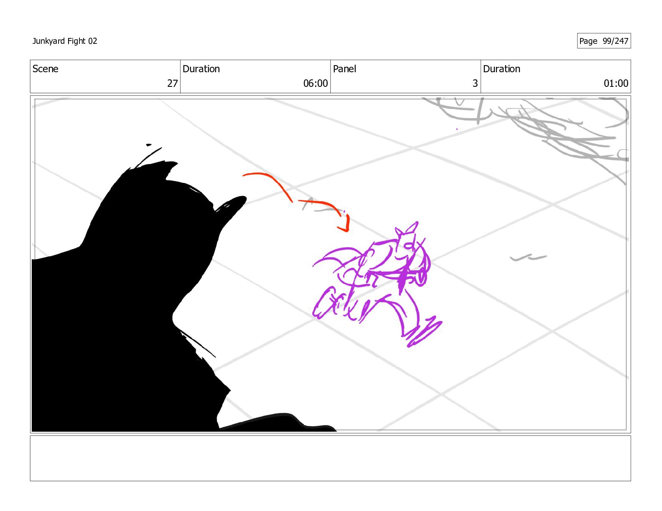Click the red motion arrow in the panel
The image size is (662, 511).
296,201
